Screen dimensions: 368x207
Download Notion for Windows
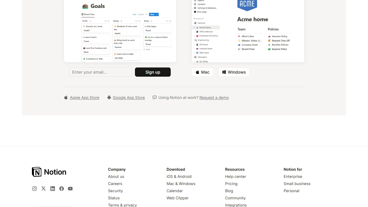[234, 72]
